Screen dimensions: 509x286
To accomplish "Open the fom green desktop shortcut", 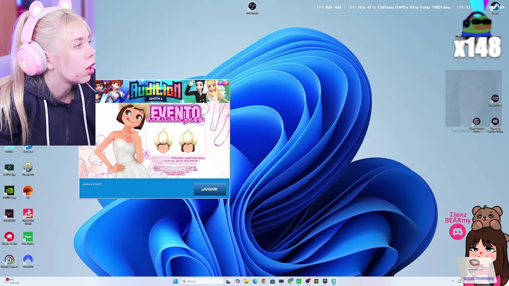I will [28, 239].
